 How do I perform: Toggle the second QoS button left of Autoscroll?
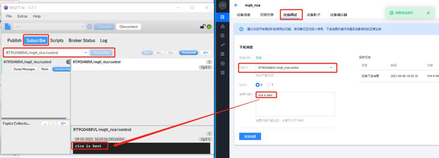(x=159, y=52)
